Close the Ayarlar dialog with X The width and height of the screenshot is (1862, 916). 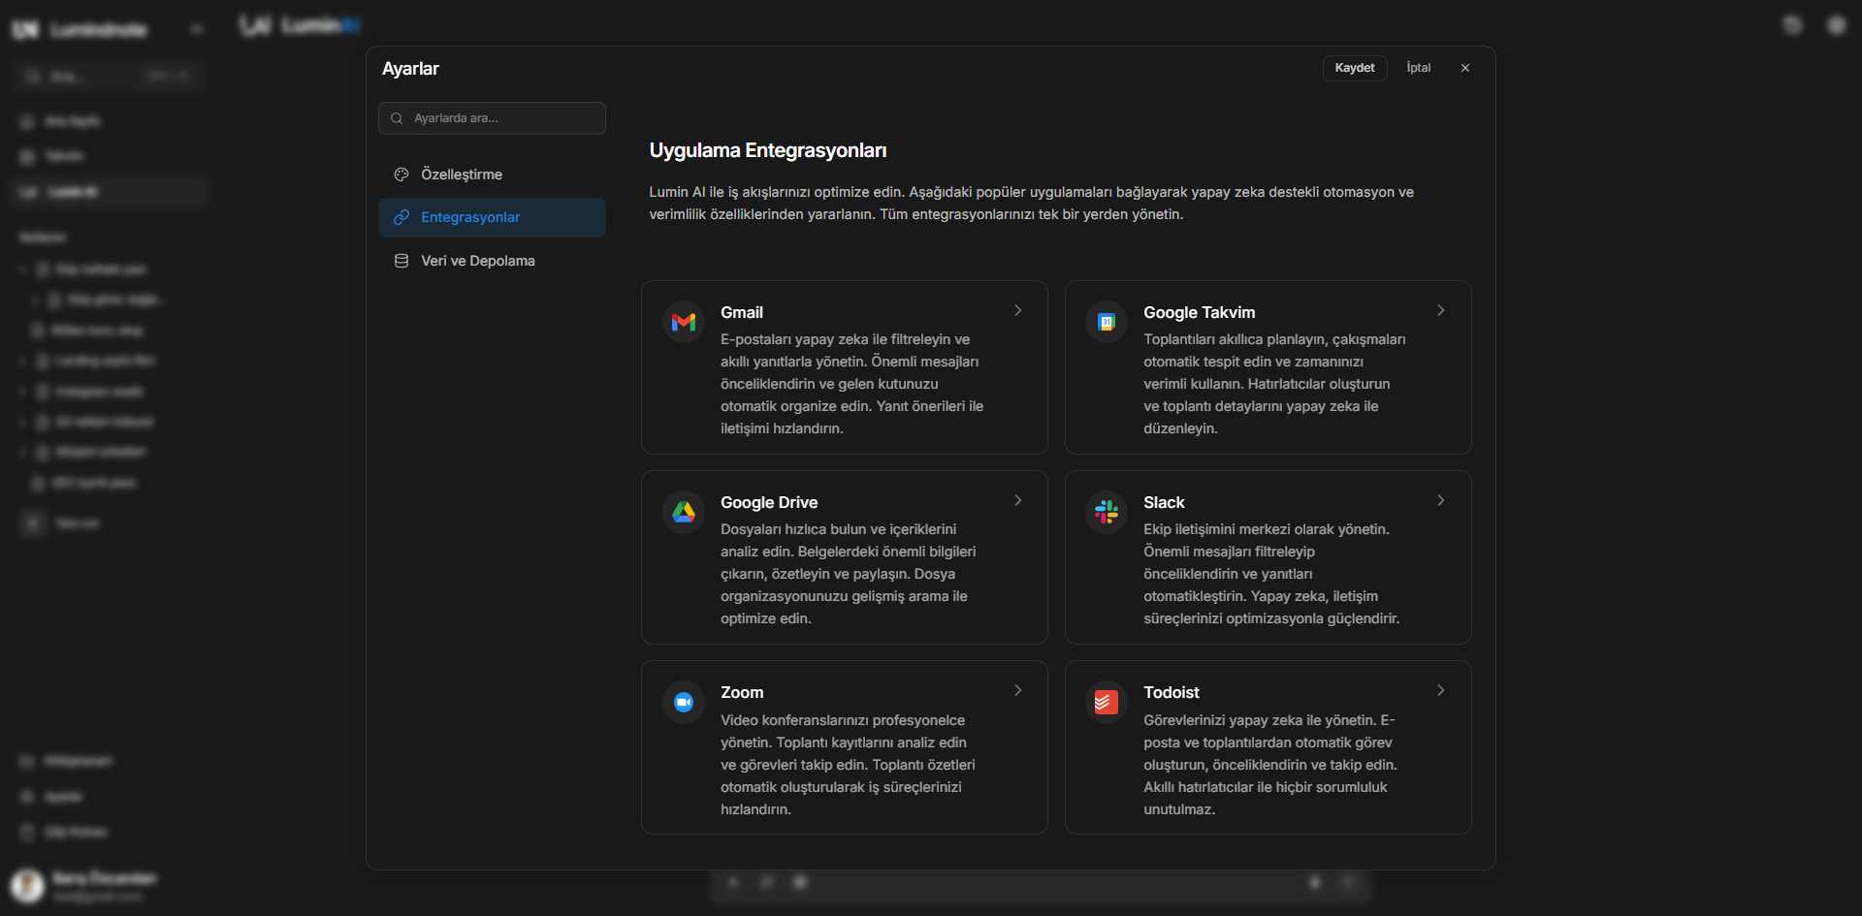tap(1465, 68)
